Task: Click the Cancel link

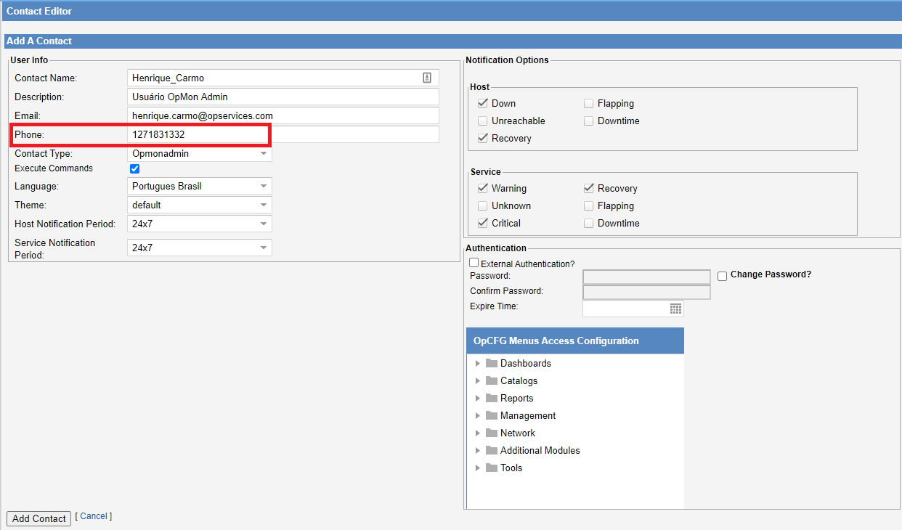Action: point(94,516)
